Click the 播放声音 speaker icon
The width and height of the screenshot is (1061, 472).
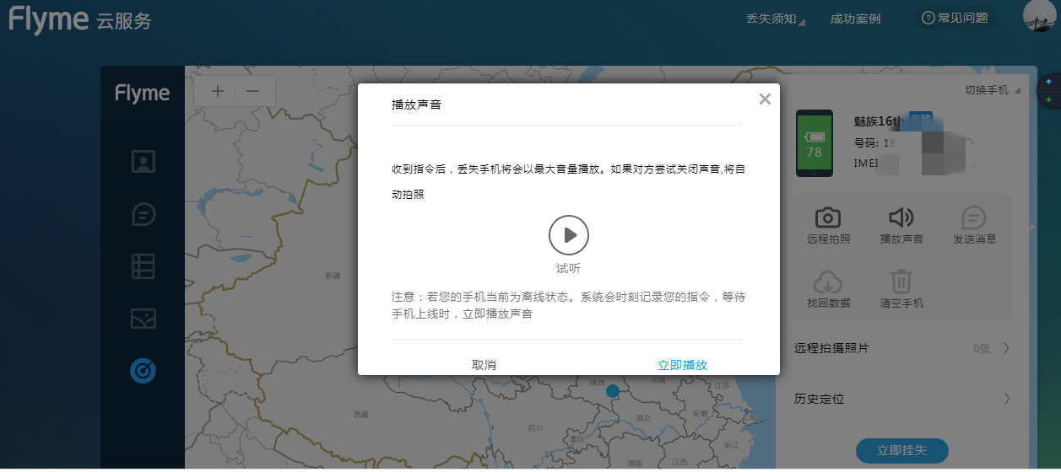901,217
